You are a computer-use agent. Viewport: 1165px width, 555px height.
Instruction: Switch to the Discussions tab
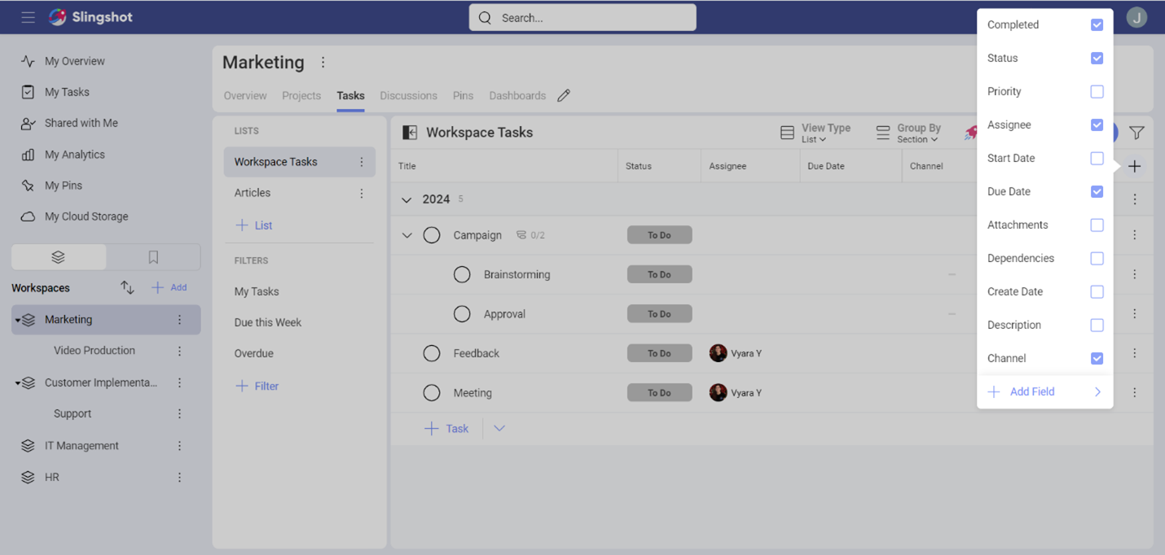click(408, 96)
